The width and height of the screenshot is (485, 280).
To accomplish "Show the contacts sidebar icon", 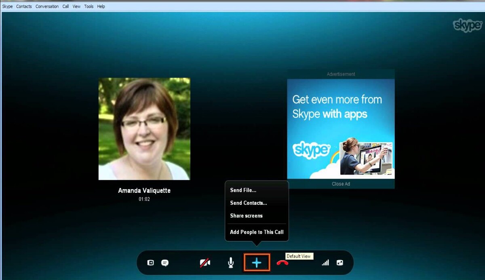I will click(x=150, y=263).
